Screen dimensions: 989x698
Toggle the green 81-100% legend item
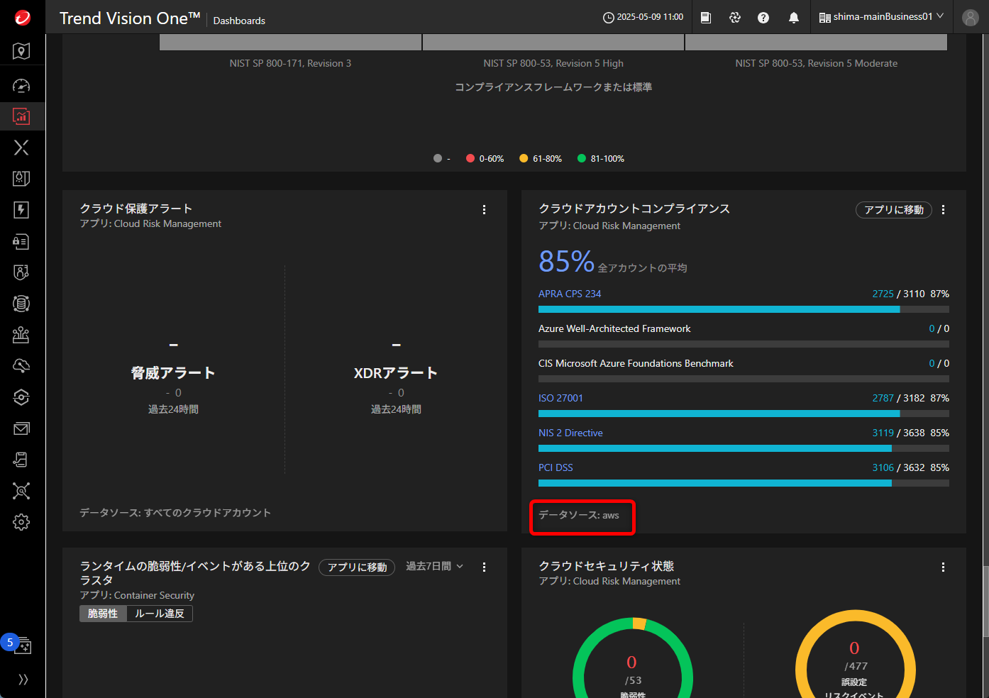coord(601,159)
